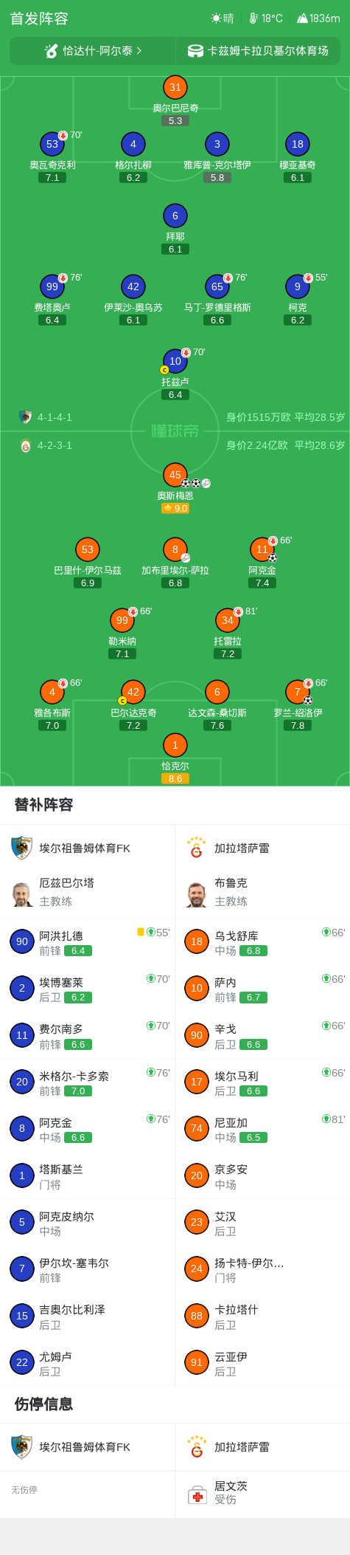Open coach 布鲁克 profile photo

197,893
